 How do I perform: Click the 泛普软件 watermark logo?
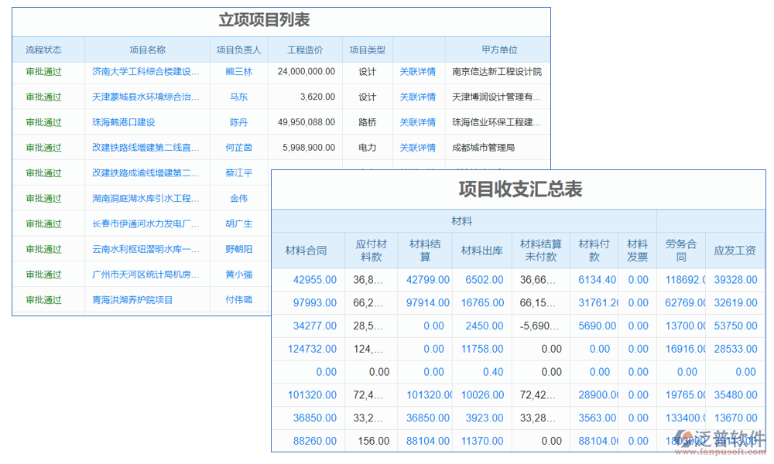click(709, 435)
